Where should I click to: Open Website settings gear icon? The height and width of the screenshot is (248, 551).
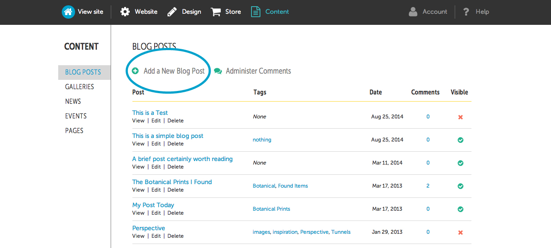point(125,12)
